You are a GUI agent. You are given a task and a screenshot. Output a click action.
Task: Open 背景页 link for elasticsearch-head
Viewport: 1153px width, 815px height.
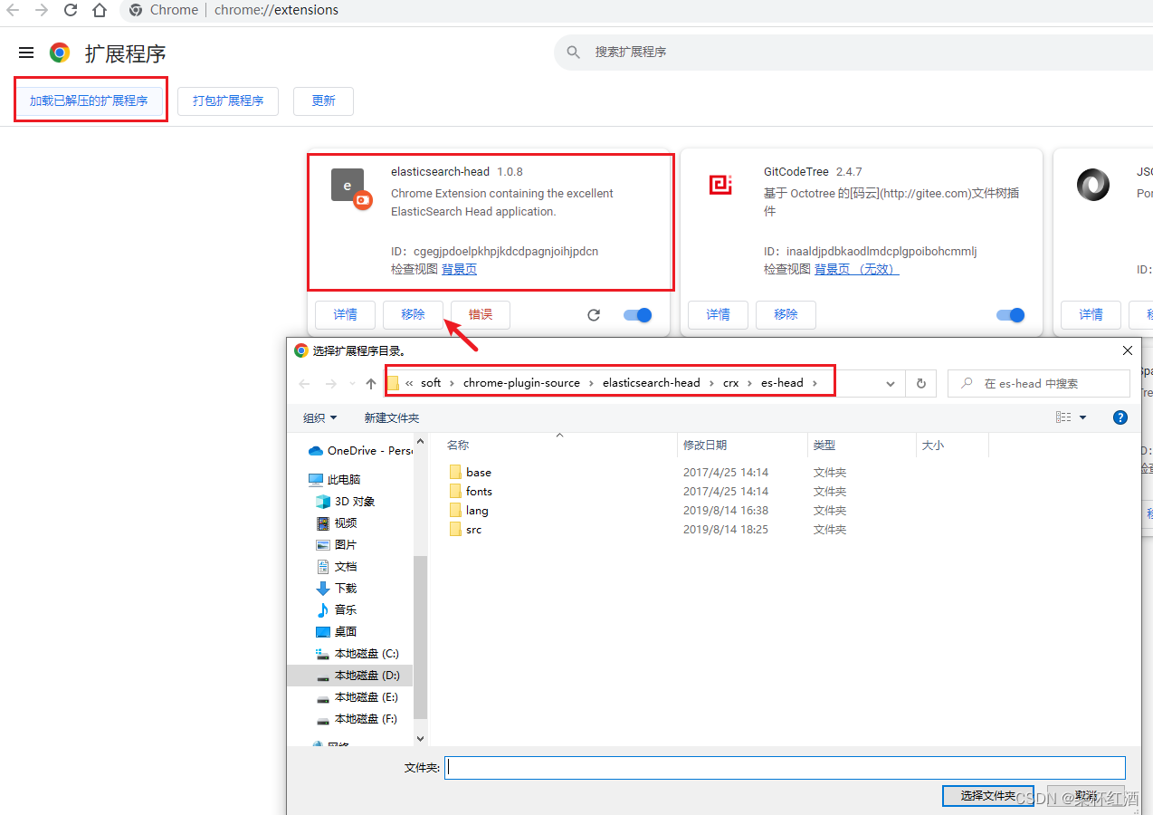459,269
